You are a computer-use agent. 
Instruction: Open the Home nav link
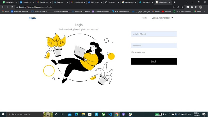tap(145, 18)
